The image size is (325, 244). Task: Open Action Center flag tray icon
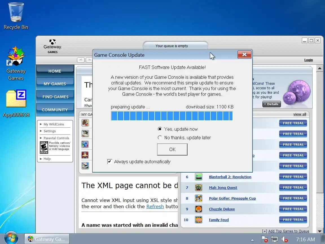click(264, 239)
